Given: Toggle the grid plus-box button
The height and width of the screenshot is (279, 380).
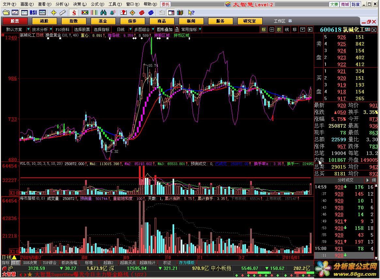Looking at the screenshot, I should click(272, 30).
